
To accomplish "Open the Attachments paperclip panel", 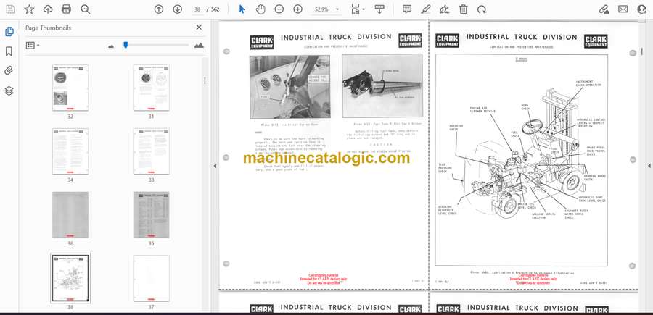I will [x=9, y=71].
